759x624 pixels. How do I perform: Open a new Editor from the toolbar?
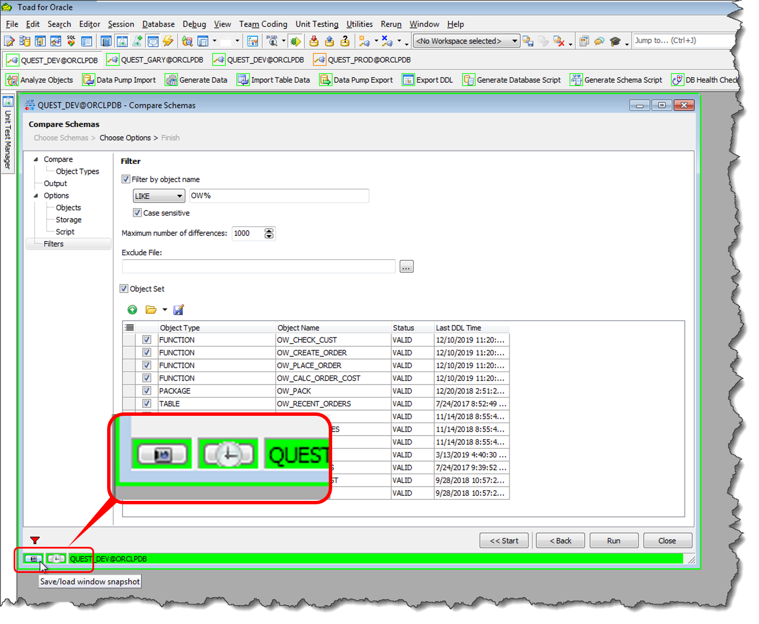(10, 41)
